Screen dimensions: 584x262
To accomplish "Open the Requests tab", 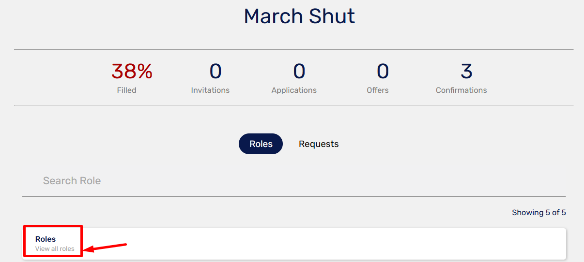I will [x=319, y=144].
